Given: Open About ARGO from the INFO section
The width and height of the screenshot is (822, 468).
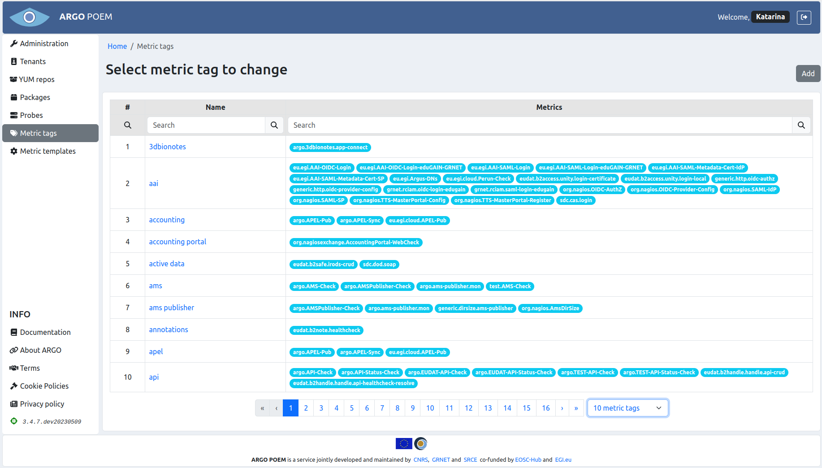Looking at the screenshot, I should 40,350.
